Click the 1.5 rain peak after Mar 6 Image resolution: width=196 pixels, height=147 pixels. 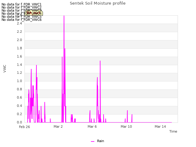[100, 61]
